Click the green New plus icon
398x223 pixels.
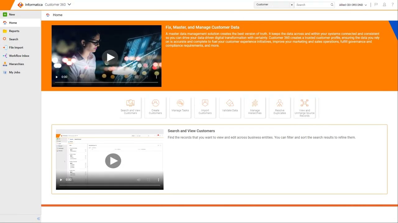5,15
